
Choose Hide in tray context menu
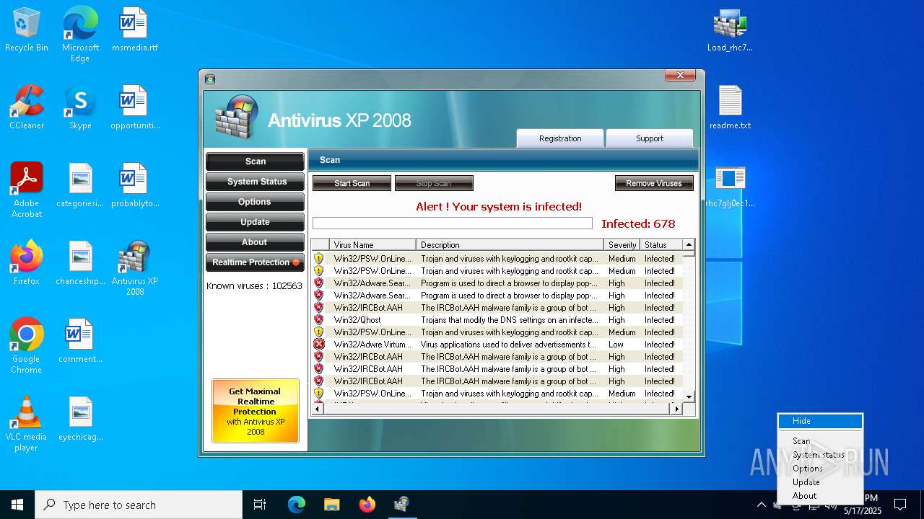(x=820, y=421)
